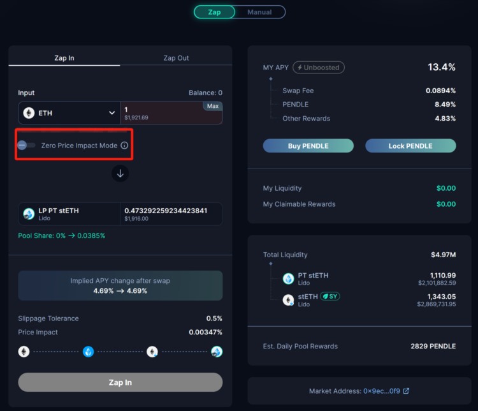Click the info icon beside Zero Price Impact Mode
478x411 pixels.
pyautogui.click(x=124, y=146)
